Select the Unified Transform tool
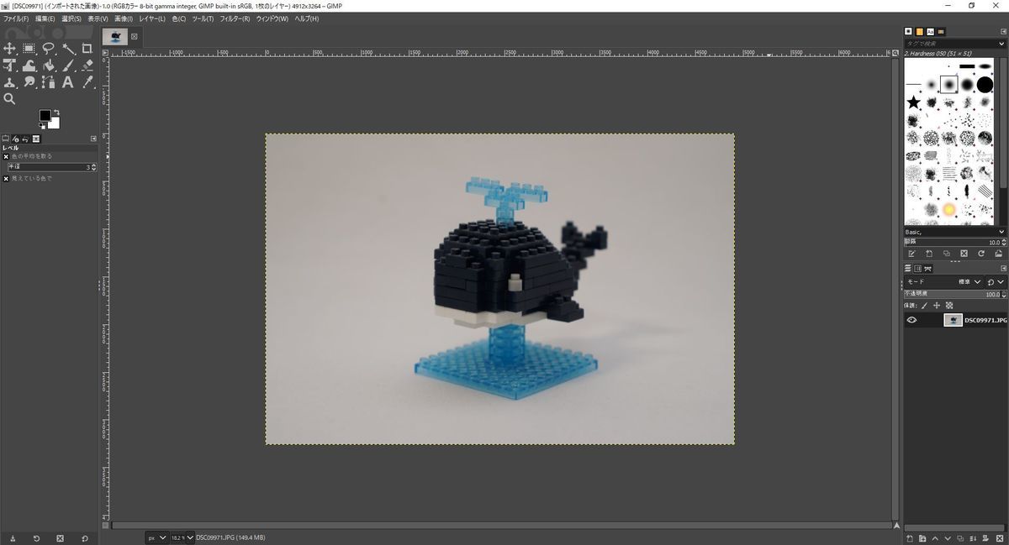Screen dimensions: 1009x545 click(x=10, y=66)
